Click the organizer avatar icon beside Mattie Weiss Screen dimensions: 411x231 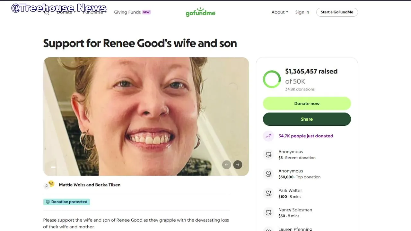pos(49,185)
